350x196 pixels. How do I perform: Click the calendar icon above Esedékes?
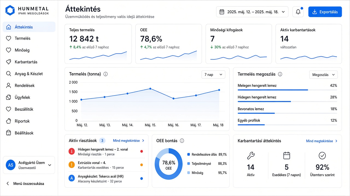click(x=286, y=156)
